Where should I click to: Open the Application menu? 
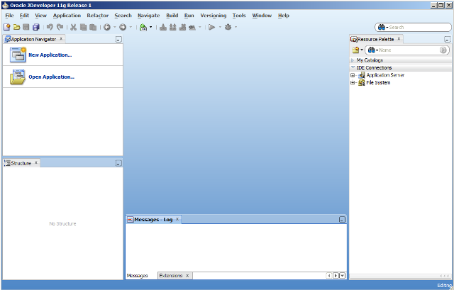pos(67,16)
